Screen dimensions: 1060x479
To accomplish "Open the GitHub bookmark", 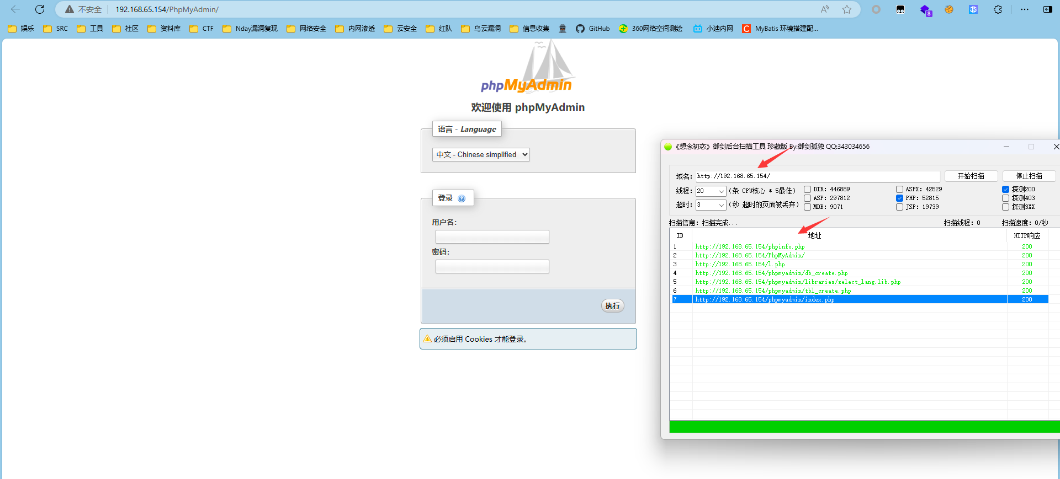I will (593, 29).
